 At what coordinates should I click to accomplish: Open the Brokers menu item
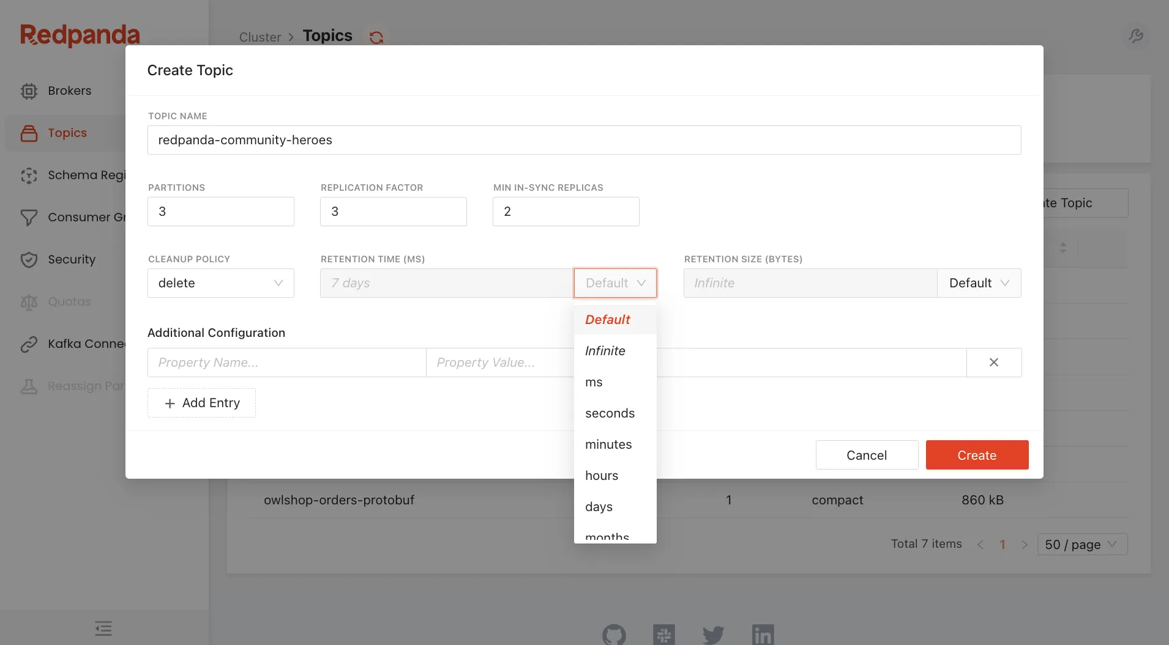point(70,91)
